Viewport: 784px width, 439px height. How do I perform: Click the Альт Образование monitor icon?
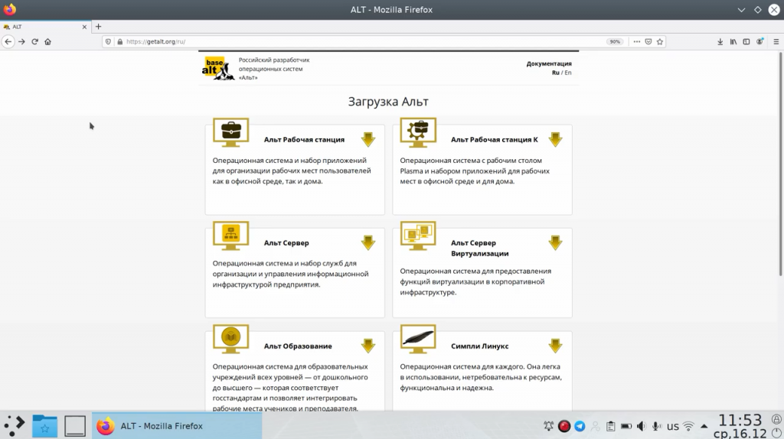tap(231, 339)
